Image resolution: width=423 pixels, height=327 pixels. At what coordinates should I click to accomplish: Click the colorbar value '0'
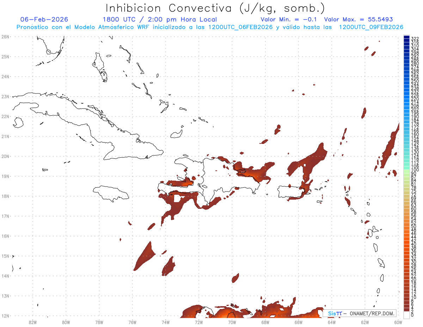coord(412,315)
